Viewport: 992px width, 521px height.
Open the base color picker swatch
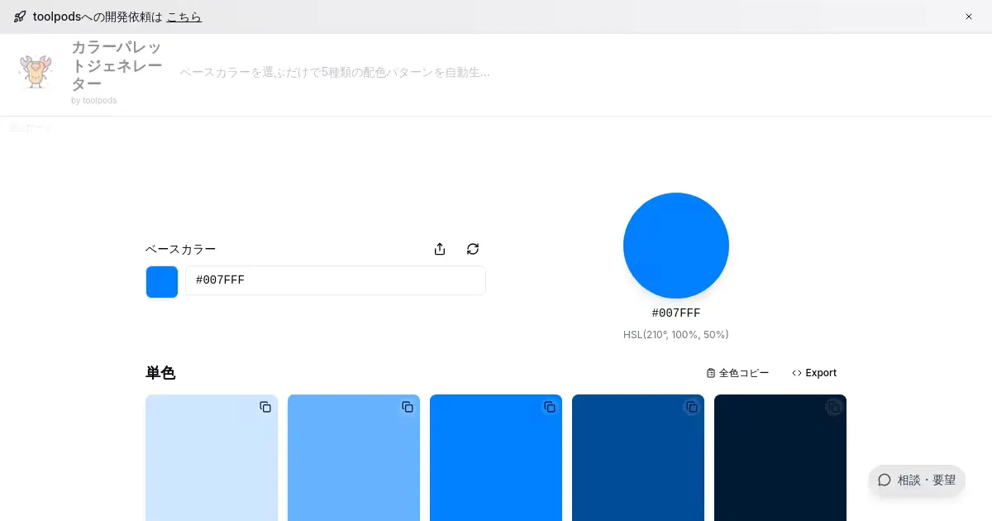[162, 281]
